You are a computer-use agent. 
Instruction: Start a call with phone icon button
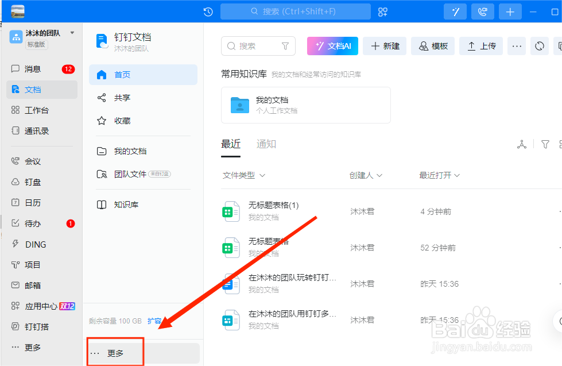(x=482, y=12)
